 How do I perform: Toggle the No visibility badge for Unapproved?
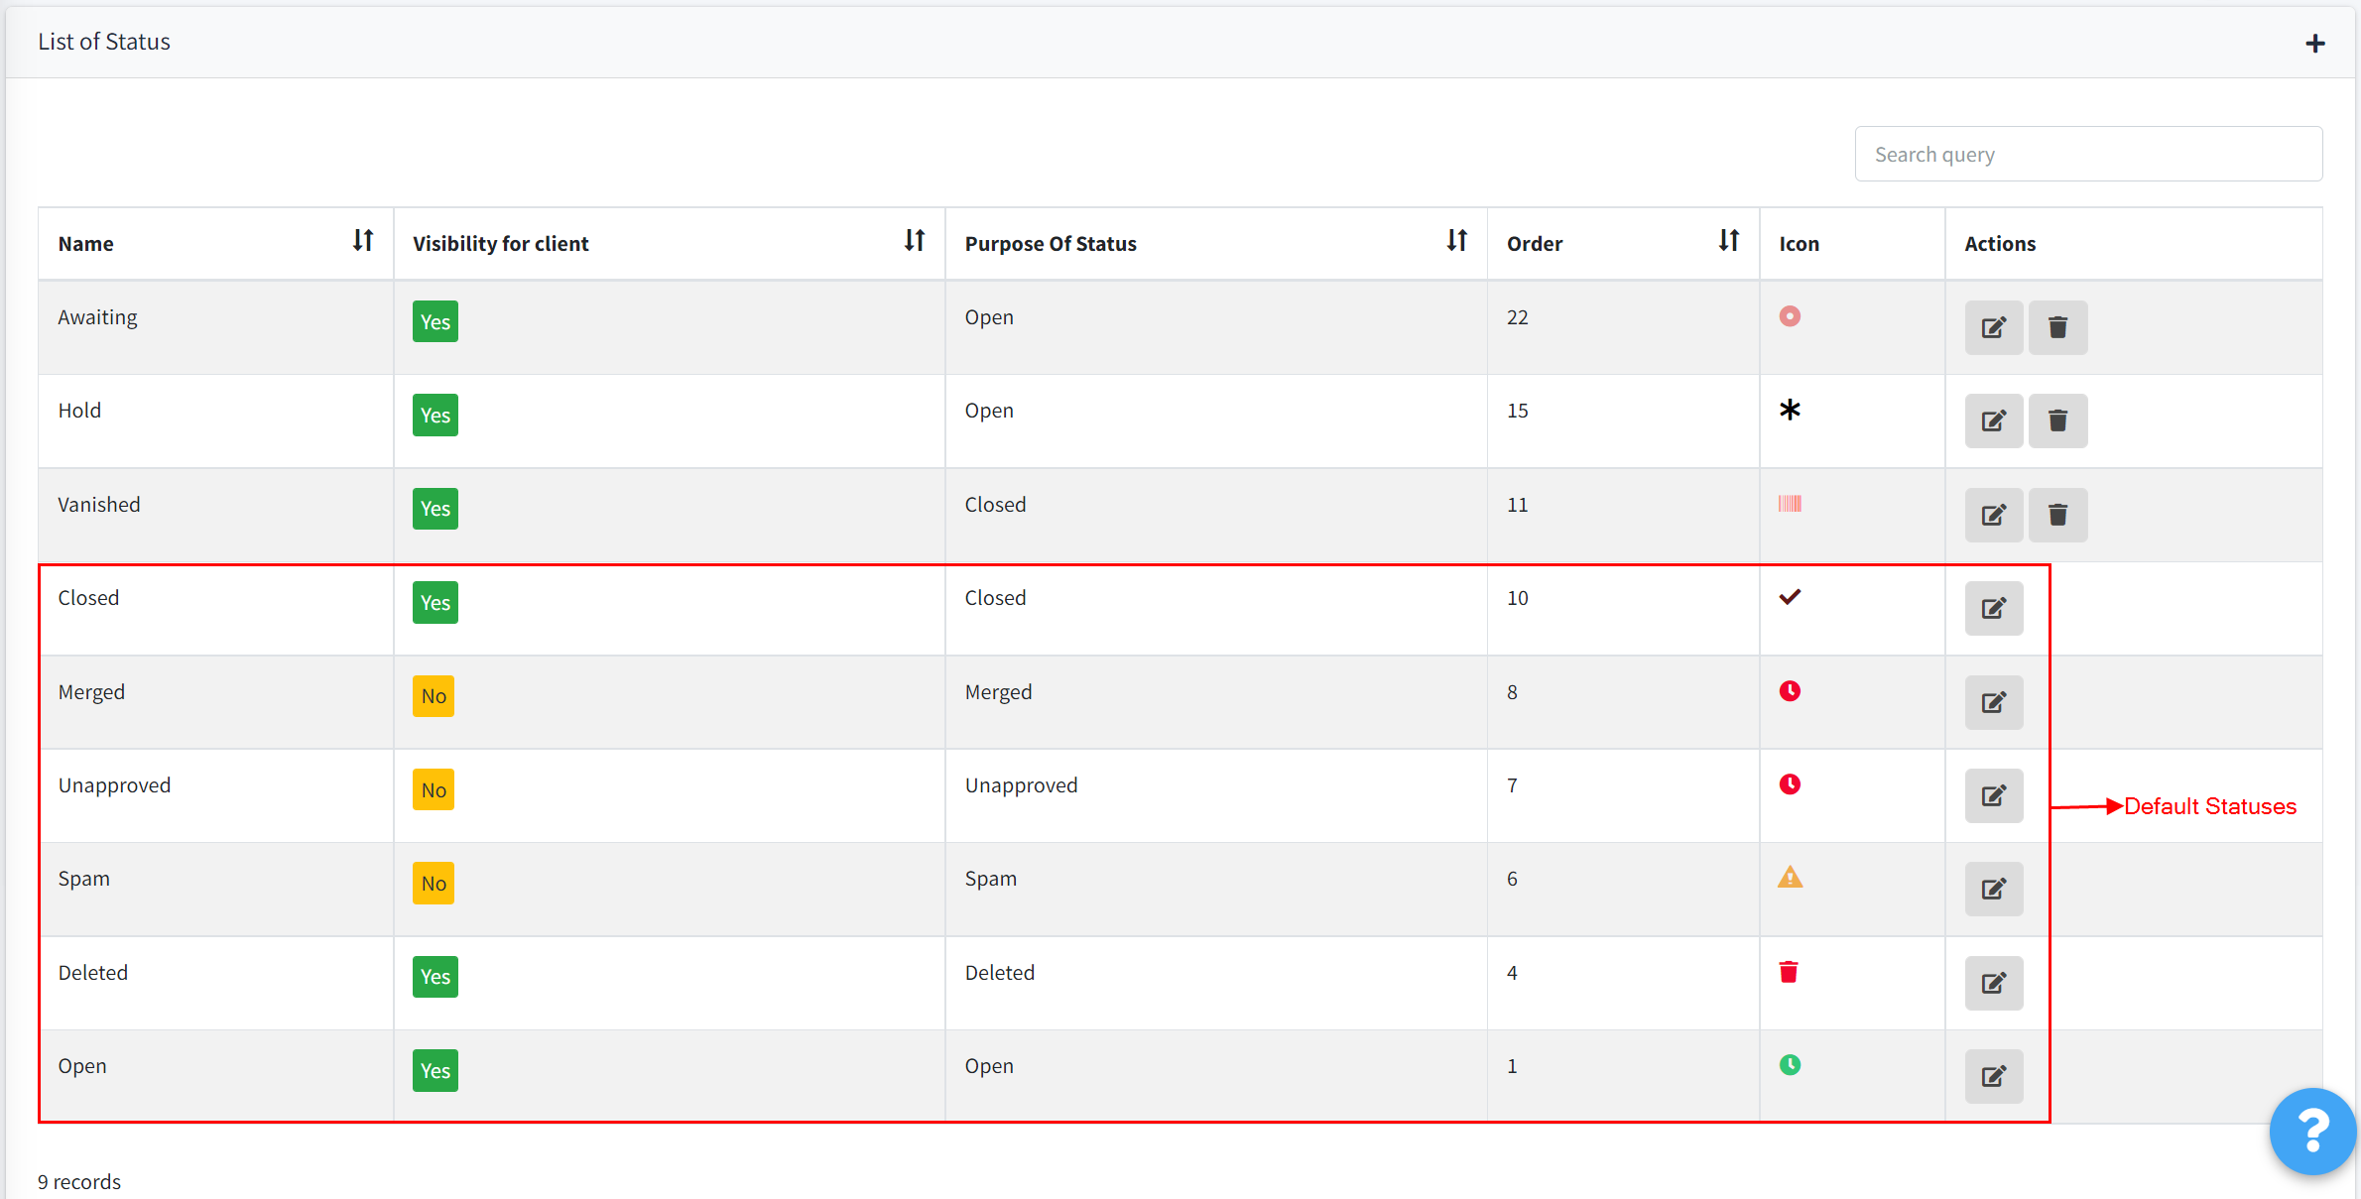pos(433,789)
